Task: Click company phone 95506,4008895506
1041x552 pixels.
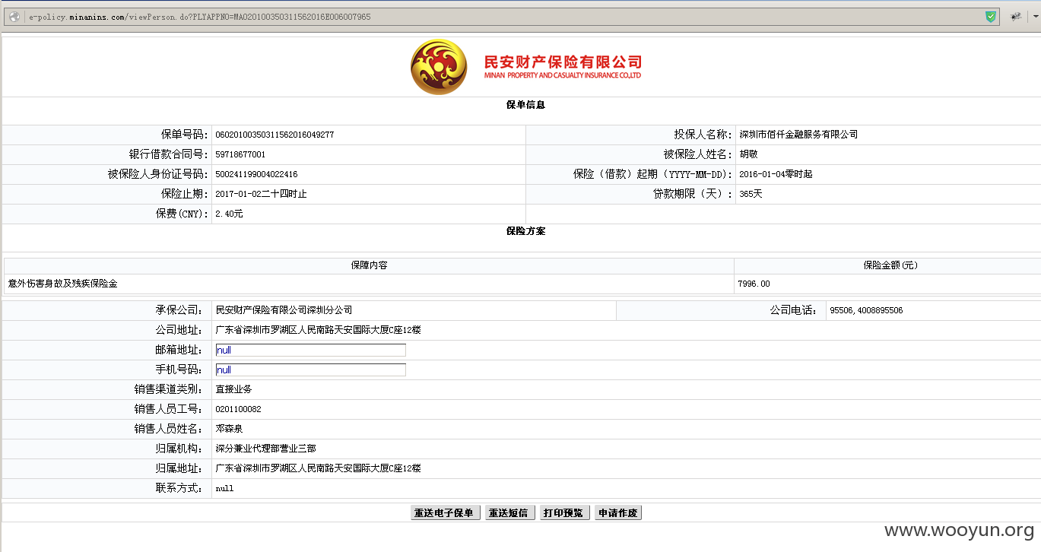Action: 866,310
